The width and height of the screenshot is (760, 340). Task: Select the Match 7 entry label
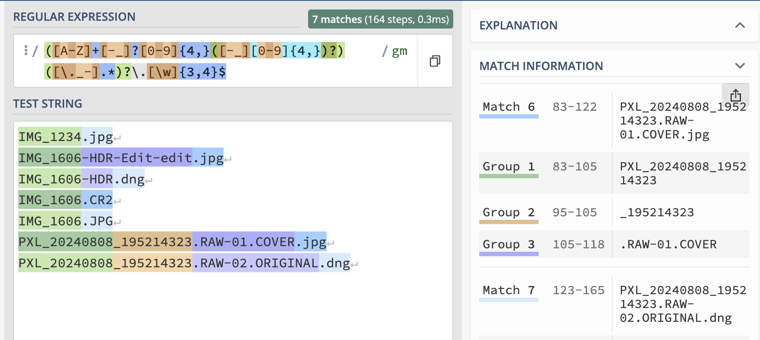click(x=509, y=290)
